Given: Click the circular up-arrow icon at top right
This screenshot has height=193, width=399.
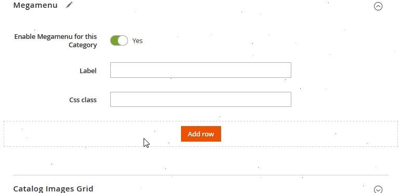Looking at the screenshot, I should (x=378, y=6).
